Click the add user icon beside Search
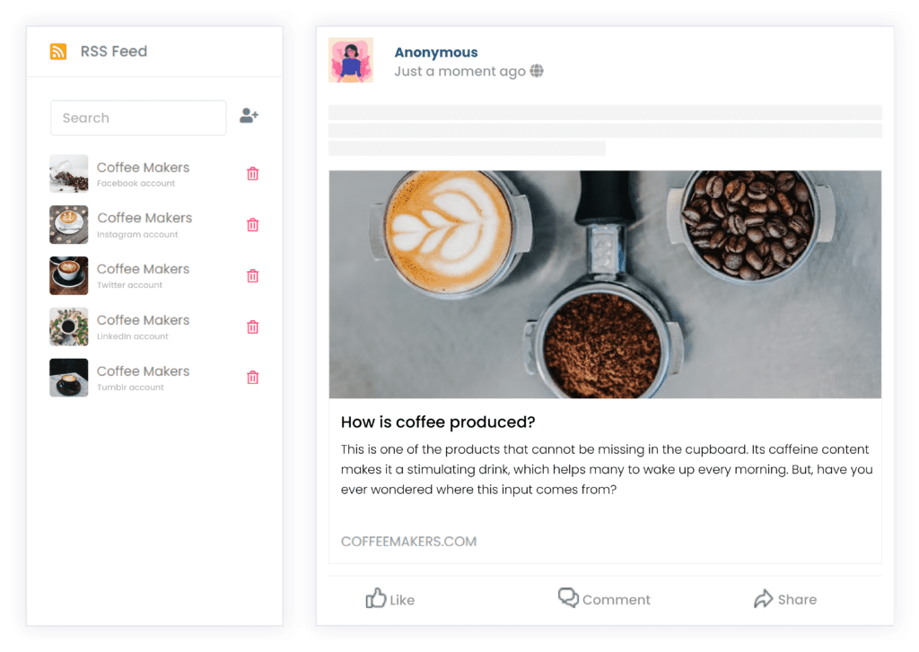Screen dimensions: 919x652 [x=249, y=116]
